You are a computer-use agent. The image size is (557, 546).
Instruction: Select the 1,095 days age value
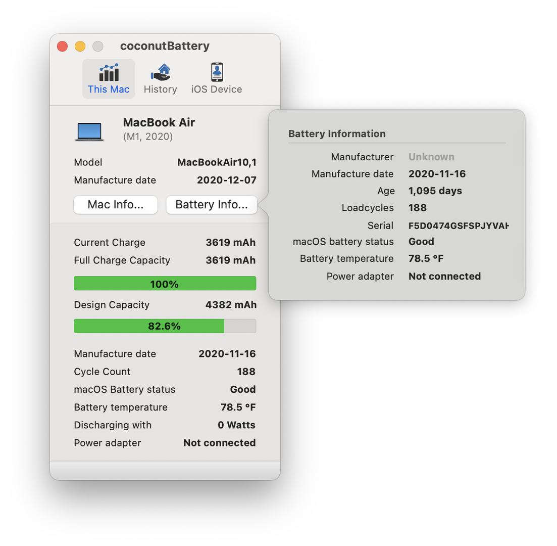pyautogui.click(x=435, y=191)
